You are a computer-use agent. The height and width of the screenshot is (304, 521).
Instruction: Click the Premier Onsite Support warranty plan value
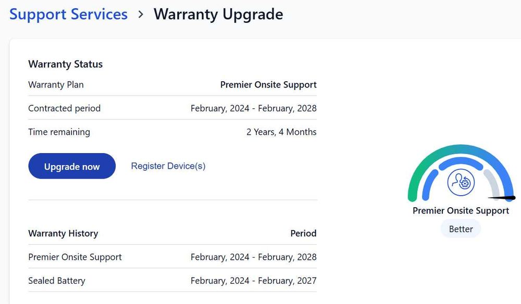(x=268, y=85)
